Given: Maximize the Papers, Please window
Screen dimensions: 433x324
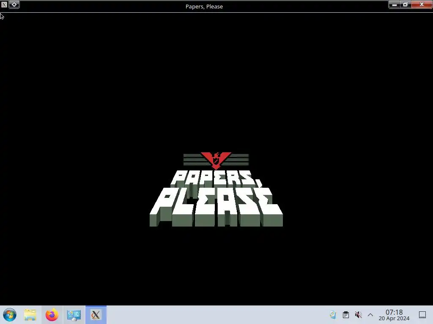Looking at the screenshot, I should [406, 4].
